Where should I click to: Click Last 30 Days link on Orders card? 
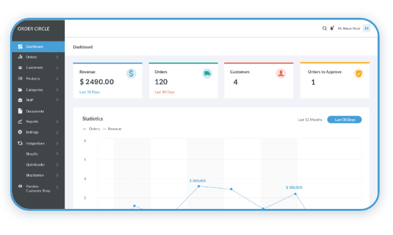(x=165, y=92)
